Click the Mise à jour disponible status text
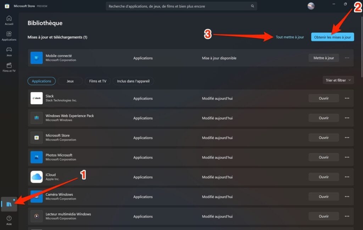The width and height of the screenshot is (363, 230). click(219, 58)
